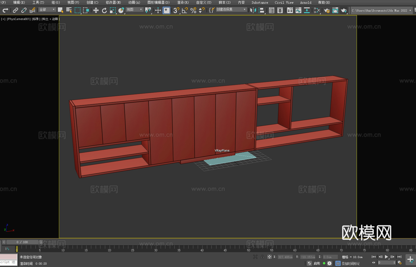This screenshot has height=267, width=416.
Task: Choose the Select Object tool
Action: point(60,10)
